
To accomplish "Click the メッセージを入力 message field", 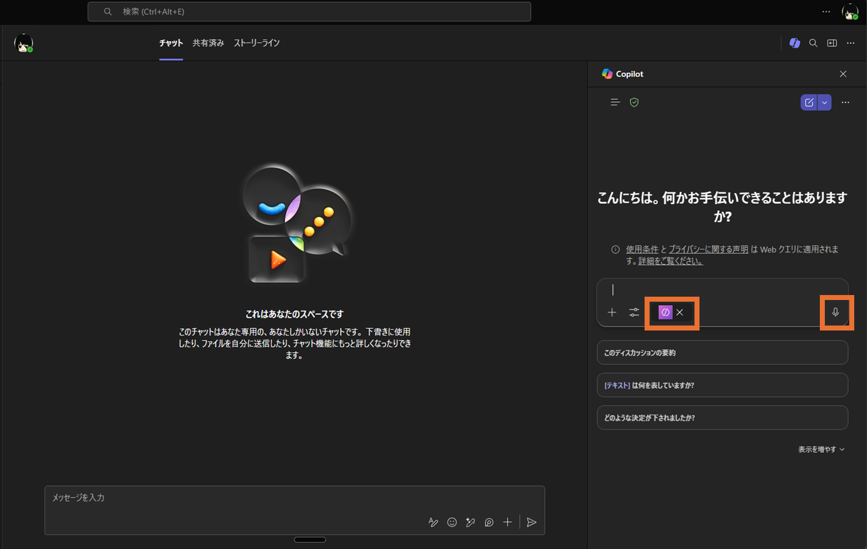I will pos(233,498).
